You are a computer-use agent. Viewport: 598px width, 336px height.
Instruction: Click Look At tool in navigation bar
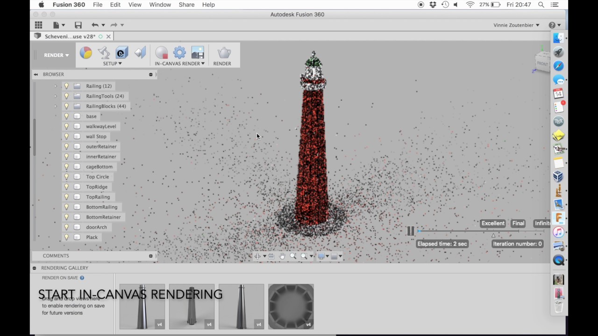[x=271, y=256]
